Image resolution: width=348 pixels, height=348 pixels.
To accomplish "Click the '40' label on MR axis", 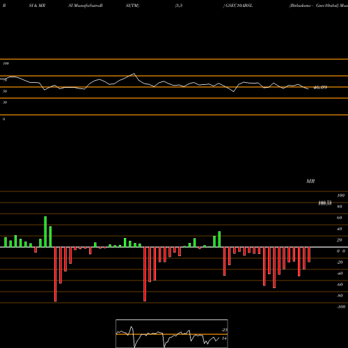I will click(x=340, y=229).
